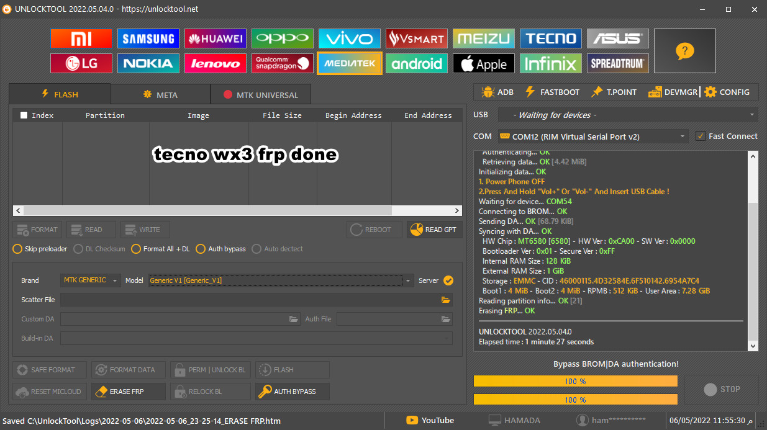Click the log panel vertical scrollbar
This screenshot has width=767, height=430.
click(753, 250)
